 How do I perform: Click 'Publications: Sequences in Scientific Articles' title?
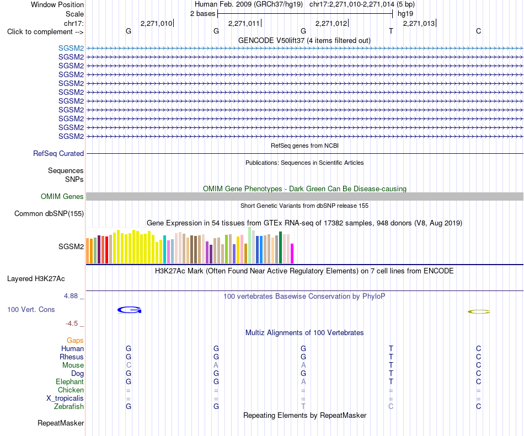304,163
